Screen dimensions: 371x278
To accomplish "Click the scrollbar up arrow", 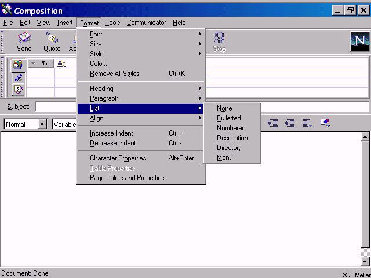I will point(365,137).
